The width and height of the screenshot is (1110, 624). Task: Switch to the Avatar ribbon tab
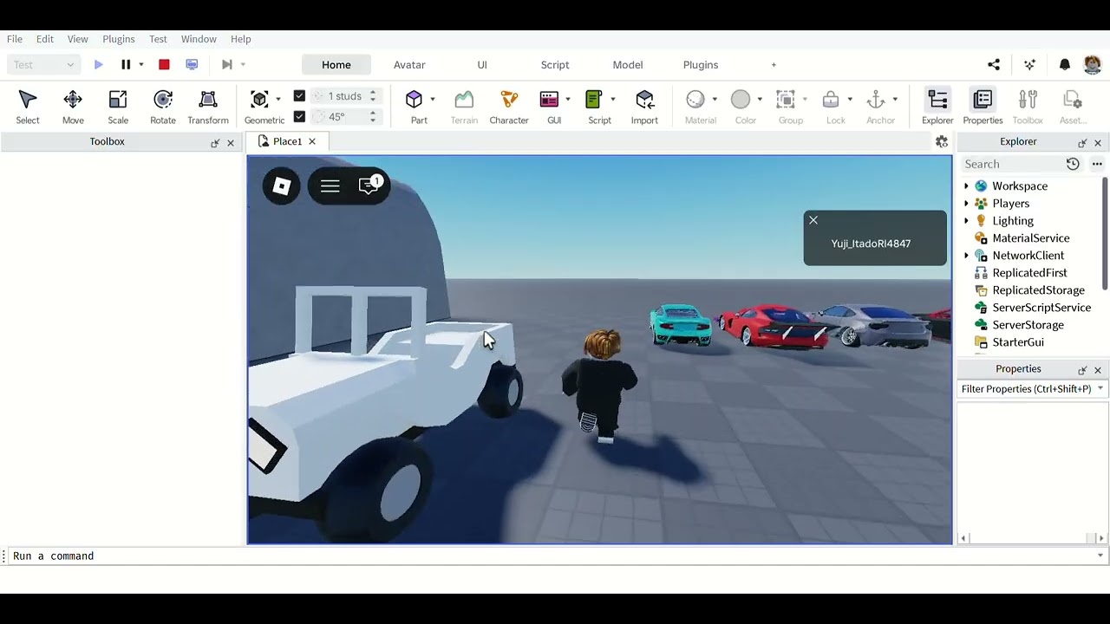pyautogui.click(x=409, y=65)
